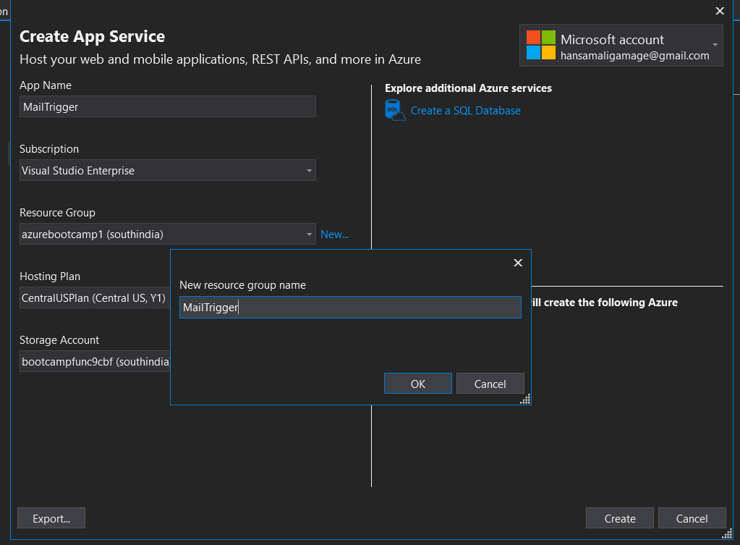Click the Create button
Viewport: 740px width, 545px height.
(x=620, y=518)
